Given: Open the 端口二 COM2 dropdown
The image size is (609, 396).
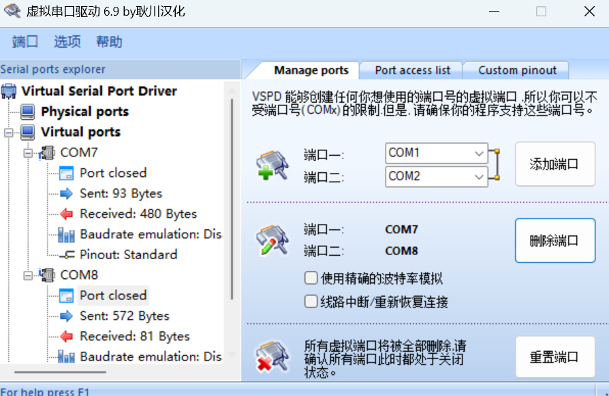Looking at the screenshot, I should (x=437, y=176).
